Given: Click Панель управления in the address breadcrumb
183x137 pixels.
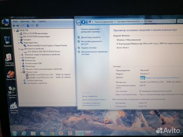Looking at the screenshot, I should click(104, 22).
